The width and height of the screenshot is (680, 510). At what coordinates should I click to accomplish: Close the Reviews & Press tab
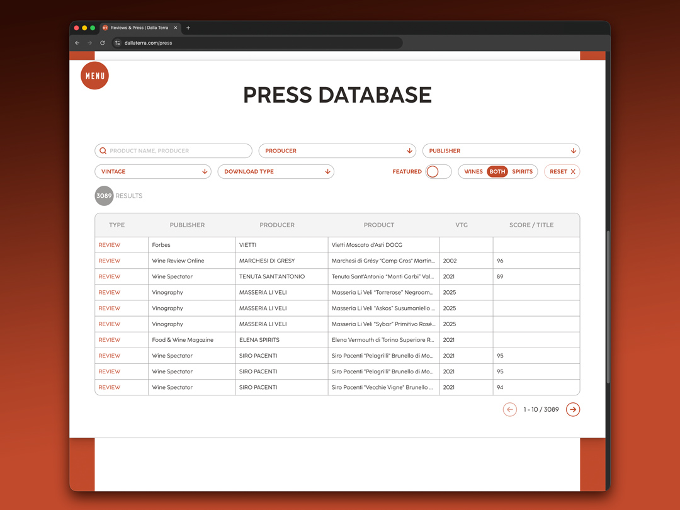coord(176,28)
